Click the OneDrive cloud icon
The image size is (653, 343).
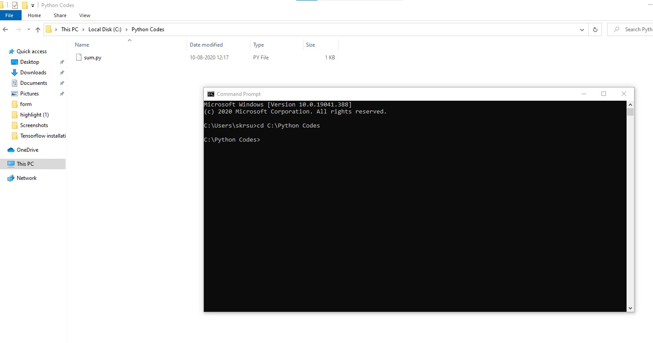(x=11, y=150)
